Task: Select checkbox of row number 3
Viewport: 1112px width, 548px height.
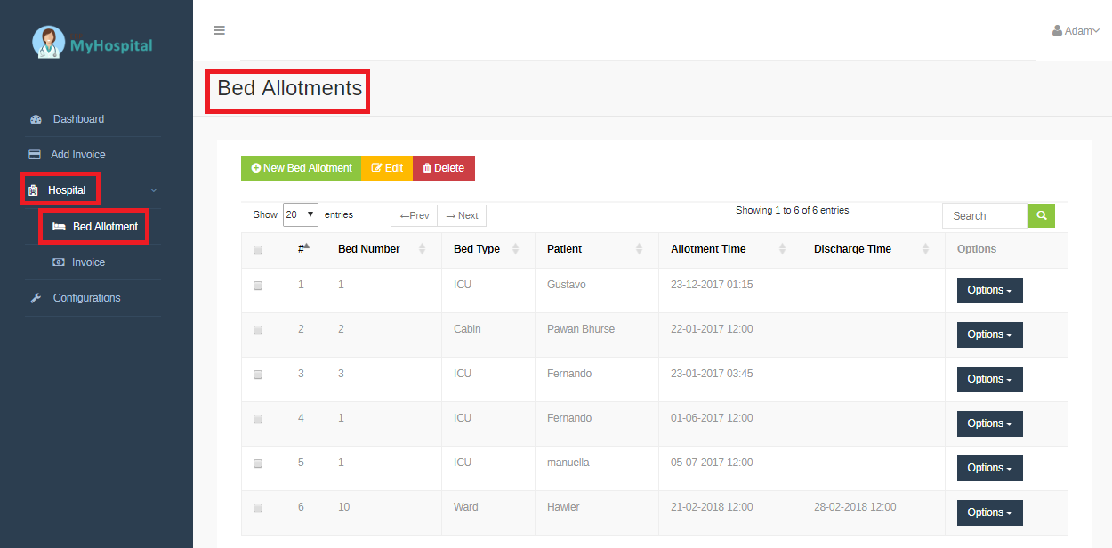Action: coord(258,375)
